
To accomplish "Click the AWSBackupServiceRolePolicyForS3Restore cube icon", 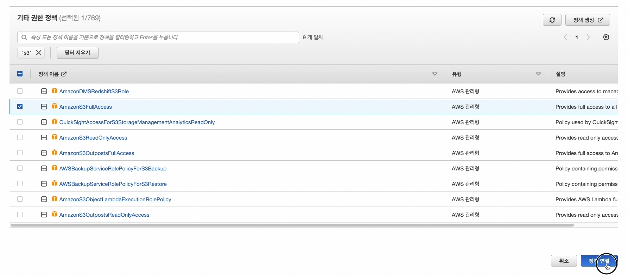I will point(55,183).
